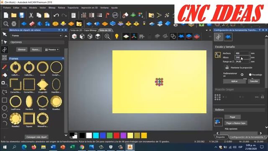The height and width of the screenshot is (151, 268).
Task: Collapse the clipart library panel options chevron
Action: point(66,36)
